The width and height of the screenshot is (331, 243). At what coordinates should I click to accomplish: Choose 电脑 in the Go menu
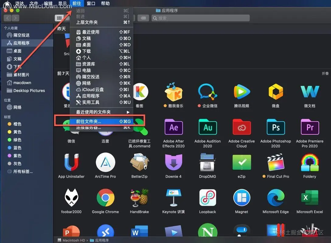[x=101, y=70]
